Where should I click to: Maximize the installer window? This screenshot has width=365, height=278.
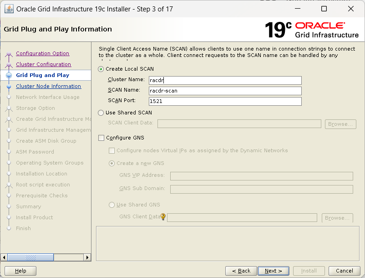click(324, 9)
